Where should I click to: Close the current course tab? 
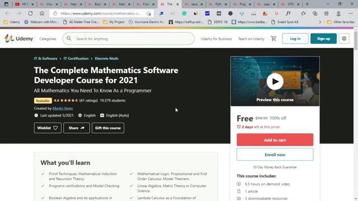177,4
